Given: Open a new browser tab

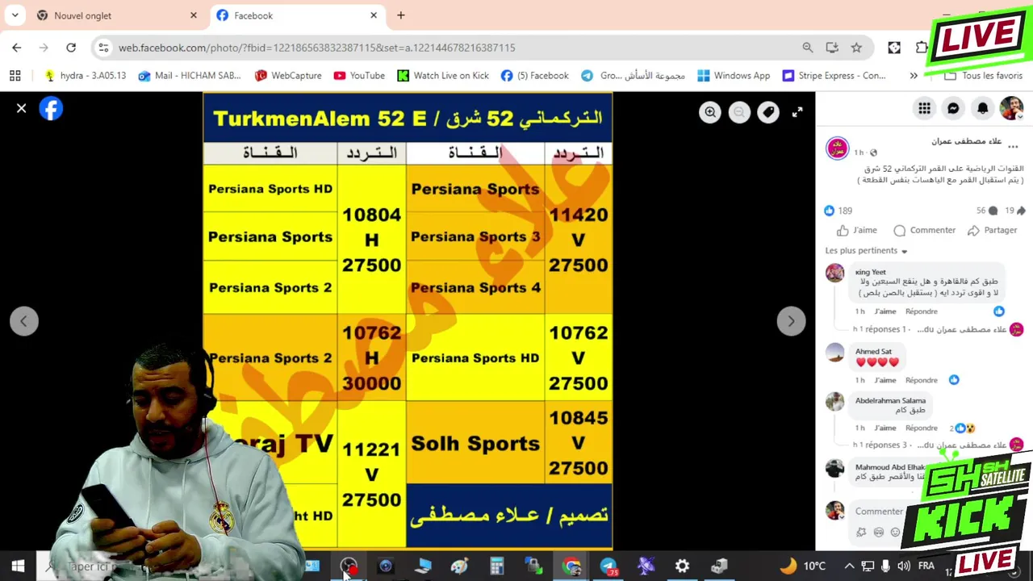Looking at the screenshot, I should pos(401,15).
